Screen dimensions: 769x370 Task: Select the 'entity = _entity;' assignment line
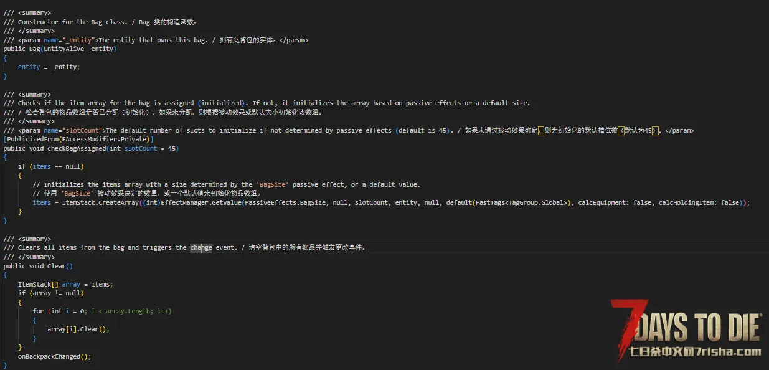pos(49,67)
